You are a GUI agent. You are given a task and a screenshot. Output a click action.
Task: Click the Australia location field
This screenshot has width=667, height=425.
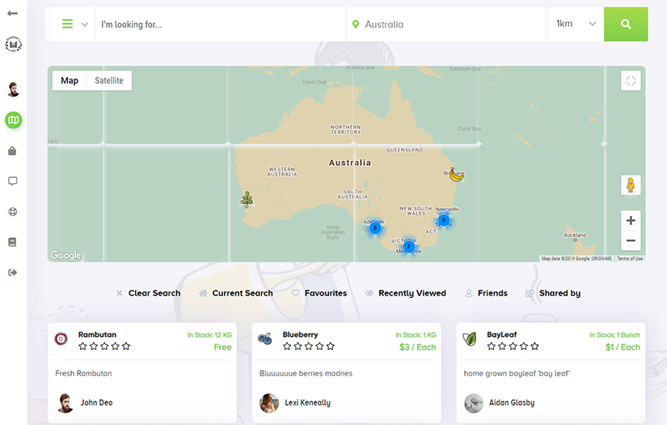point(446,24)
